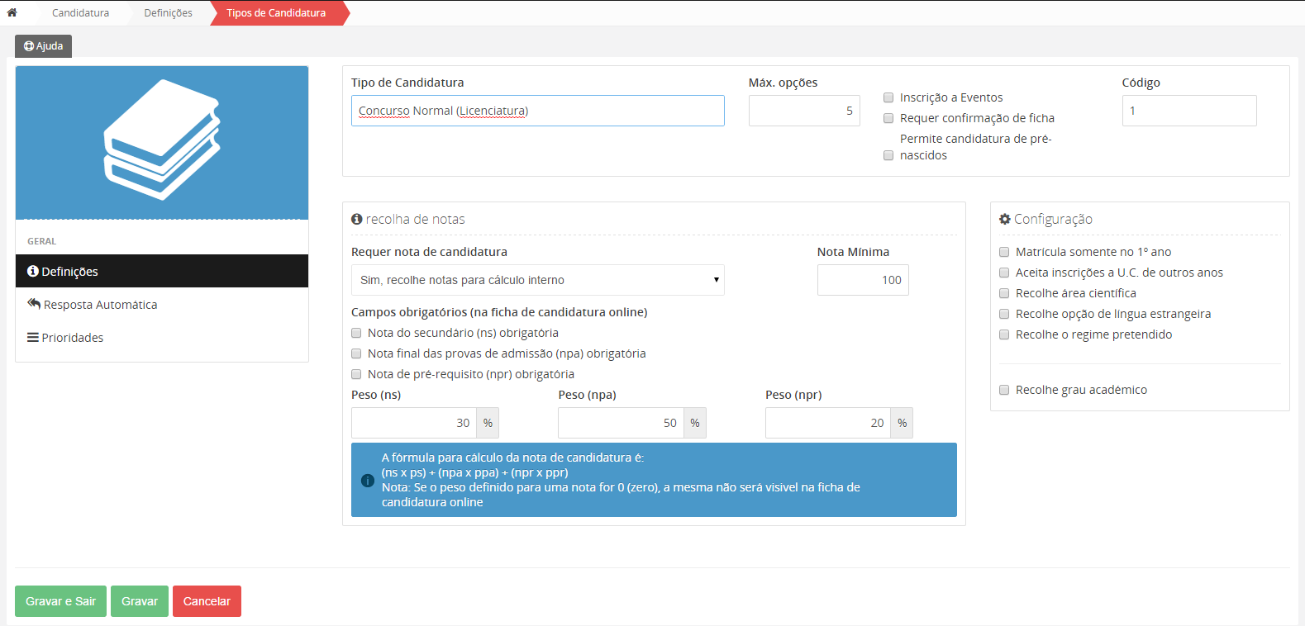Viewport: 1305px width, 626px height.
Task: Open the Candidatura breadcrumb tab
Action: (x=80, y=13)
